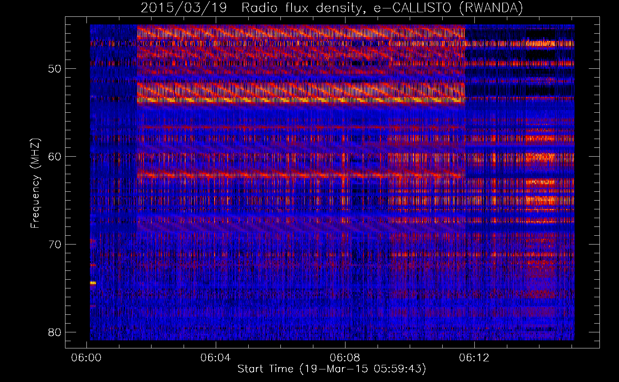Click the '06:08' time tick label
619x382 pixels.
pos(345,358)
